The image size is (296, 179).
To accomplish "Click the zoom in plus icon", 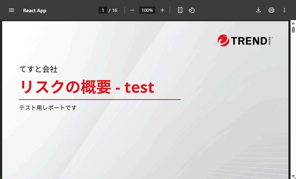I will coord(162,10).
